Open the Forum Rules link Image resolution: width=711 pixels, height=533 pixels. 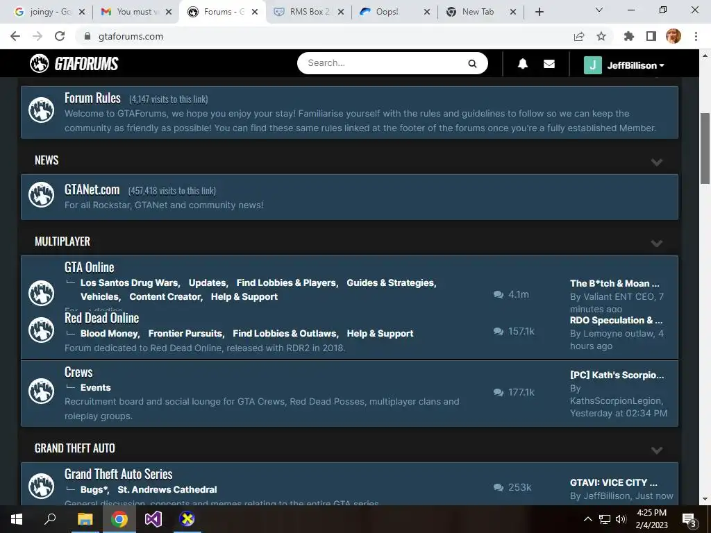coord(92,98)
